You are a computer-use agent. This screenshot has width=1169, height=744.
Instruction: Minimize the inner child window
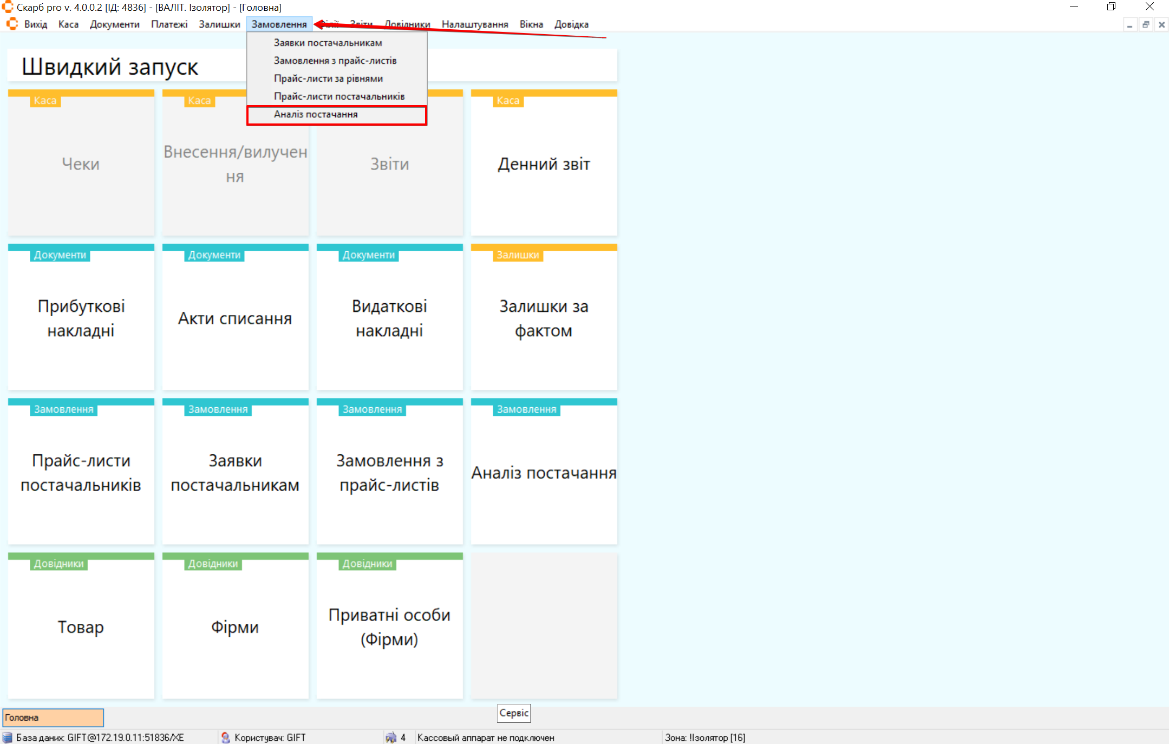(1129, 24)
